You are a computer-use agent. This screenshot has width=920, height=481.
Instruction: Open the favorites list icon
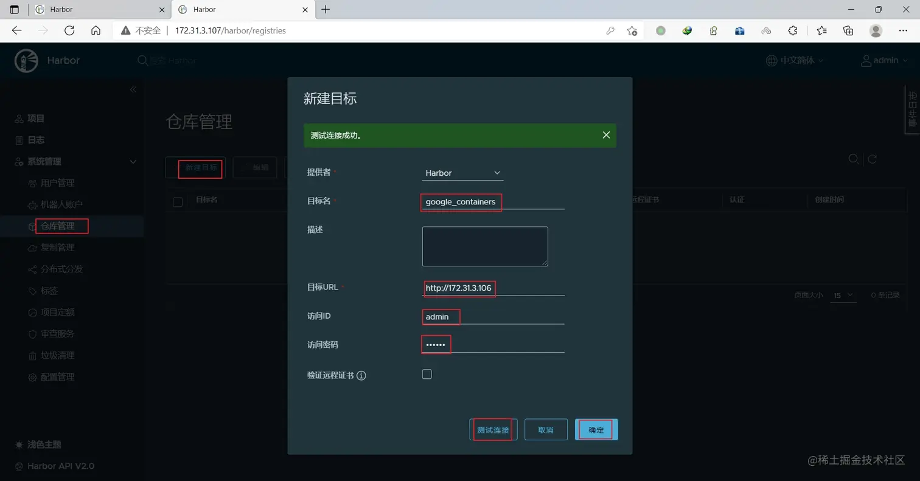coord(821,30)
